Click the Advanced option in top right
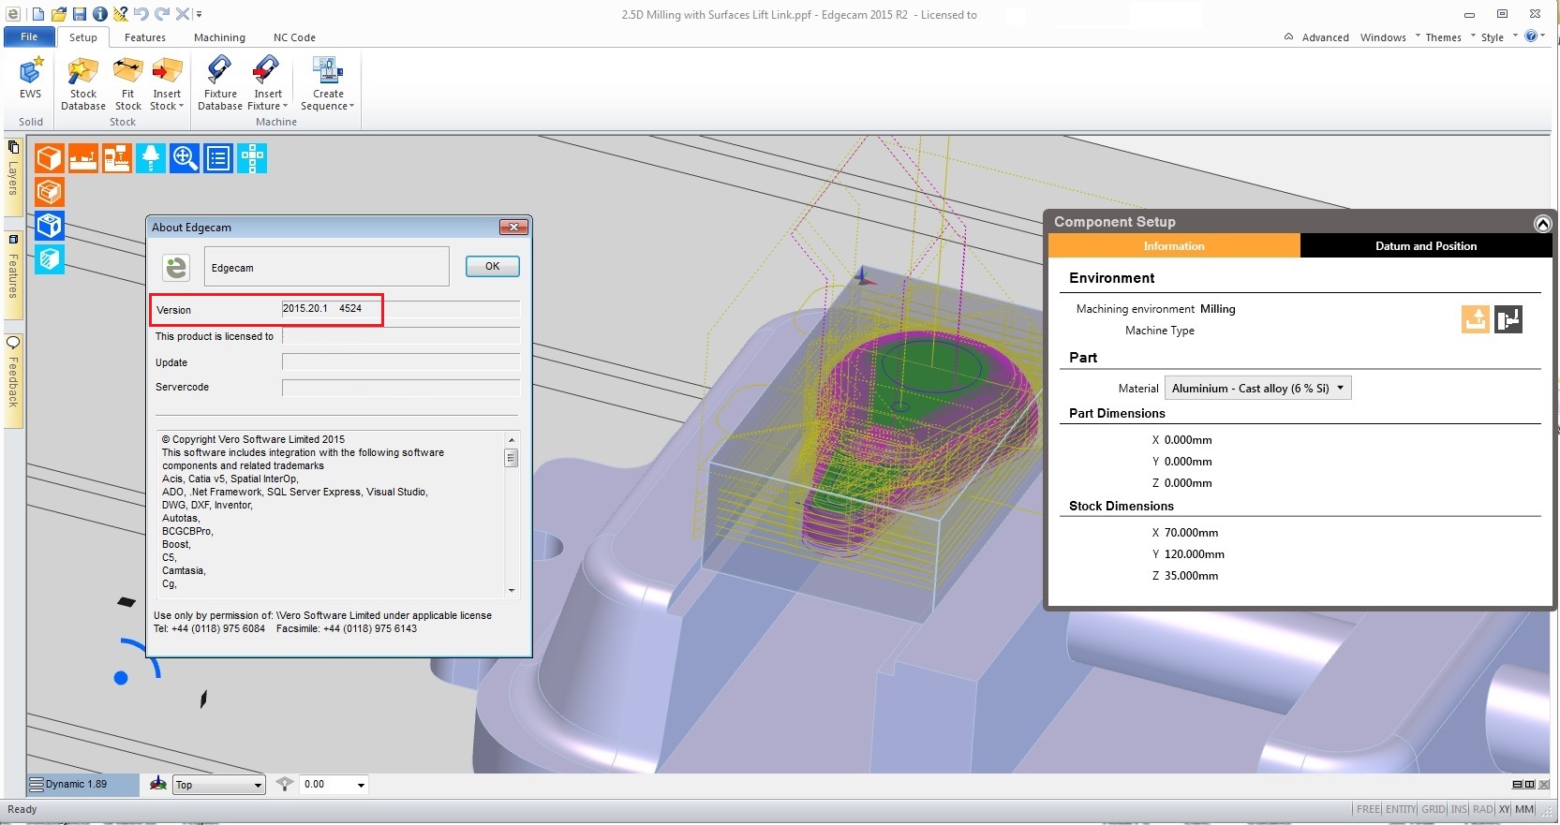1560x825 pixels. point(1325,37)
